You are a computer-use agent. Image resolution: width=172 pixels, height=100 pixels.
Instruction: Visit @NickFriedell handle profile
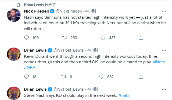point(69,11)
